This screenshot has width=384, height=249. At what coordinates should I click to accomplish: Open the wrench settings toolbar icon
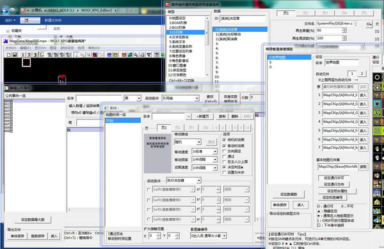136,55
